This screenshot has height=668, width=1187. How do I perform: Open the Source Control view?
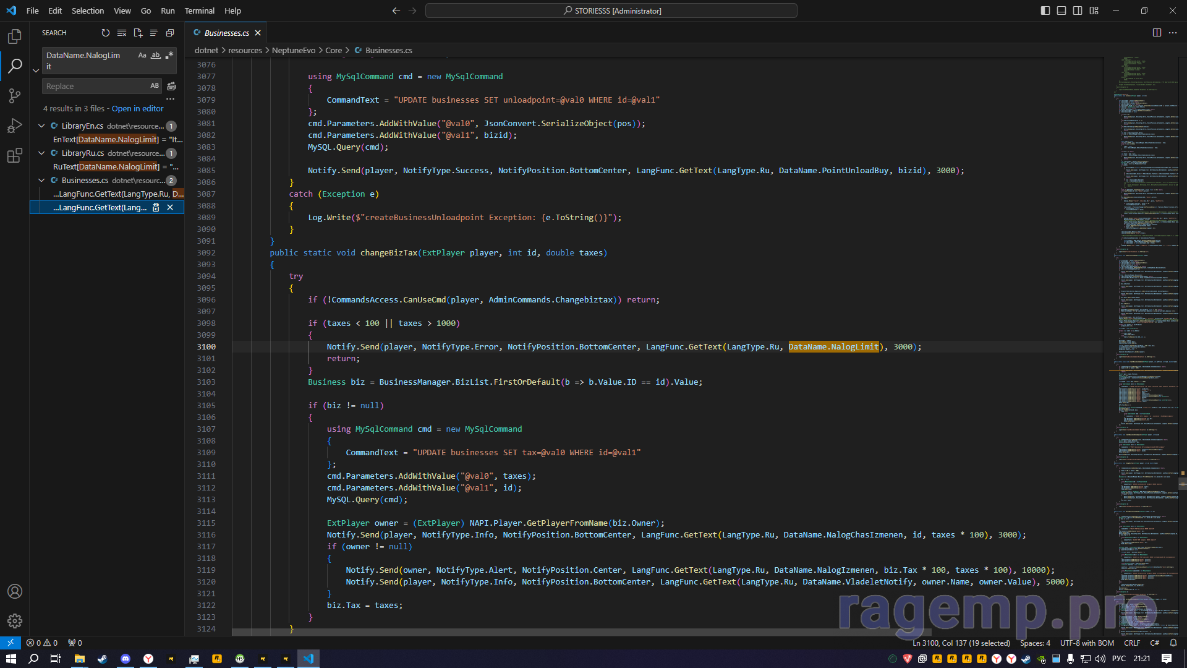click(15, 95)
